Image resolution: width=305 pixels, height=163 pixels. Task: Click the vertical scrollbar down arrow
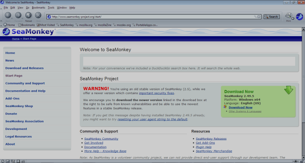pos(303,157)
